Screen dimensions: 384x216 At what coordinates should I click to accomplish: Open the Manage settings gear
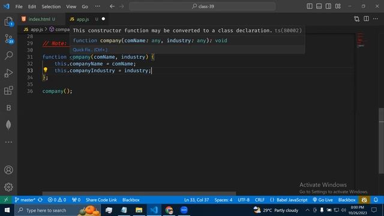pyautogui.click(x=8, y=187)
